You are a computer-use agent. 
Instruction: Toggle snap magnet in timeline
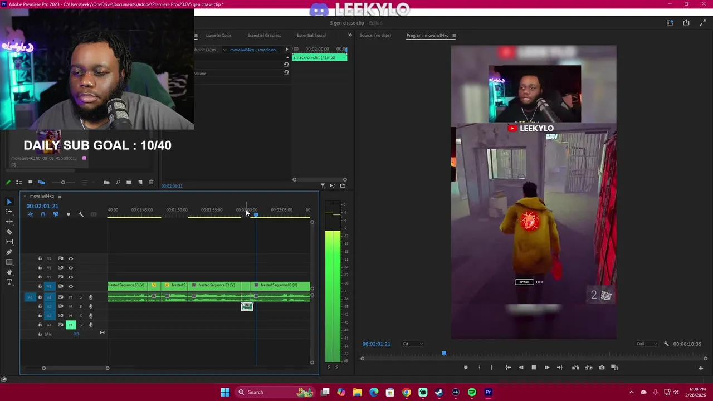(x=43, y=214)
